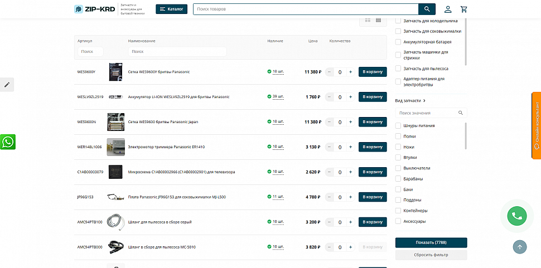Open the shopping cart icon
Image resolution: width=541 pixels, height=268 pixels.
tap(464, 9)
